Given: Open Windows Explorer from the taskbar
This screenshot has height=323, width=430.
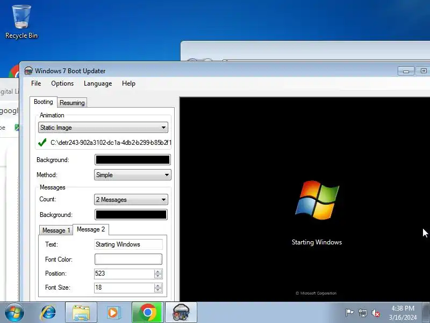Looking at the screenshot, I should click(x=81, y=313).
